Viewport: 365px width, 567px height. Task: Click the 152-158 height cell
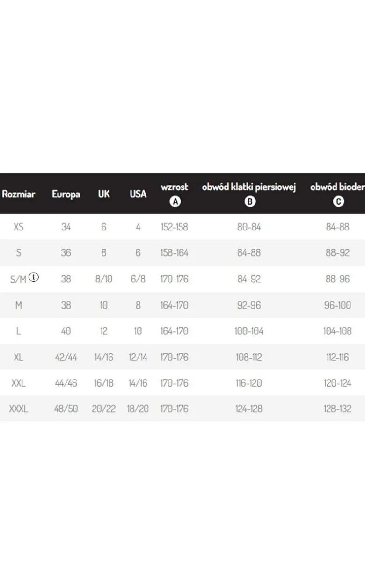174,227
